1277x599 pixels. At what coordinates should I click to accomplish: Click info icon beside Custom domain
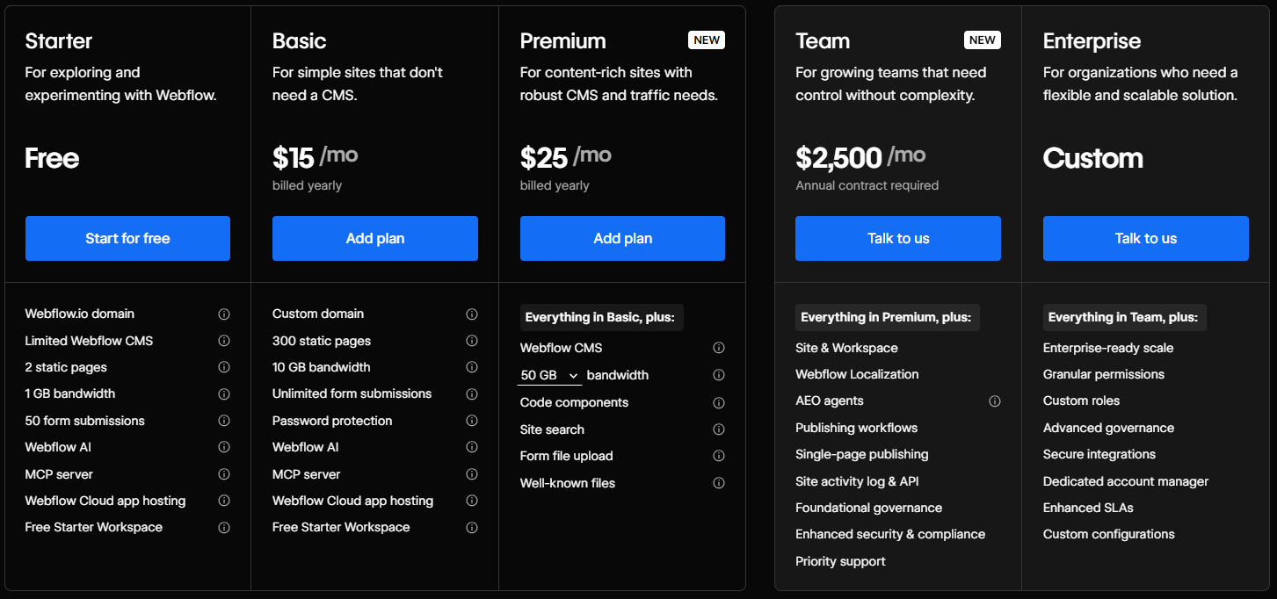pos(472,314)
